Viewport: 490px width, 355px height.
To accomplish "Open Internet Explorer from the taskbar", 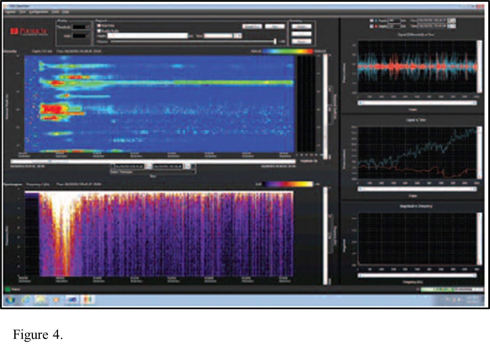I will pos(26,300).
